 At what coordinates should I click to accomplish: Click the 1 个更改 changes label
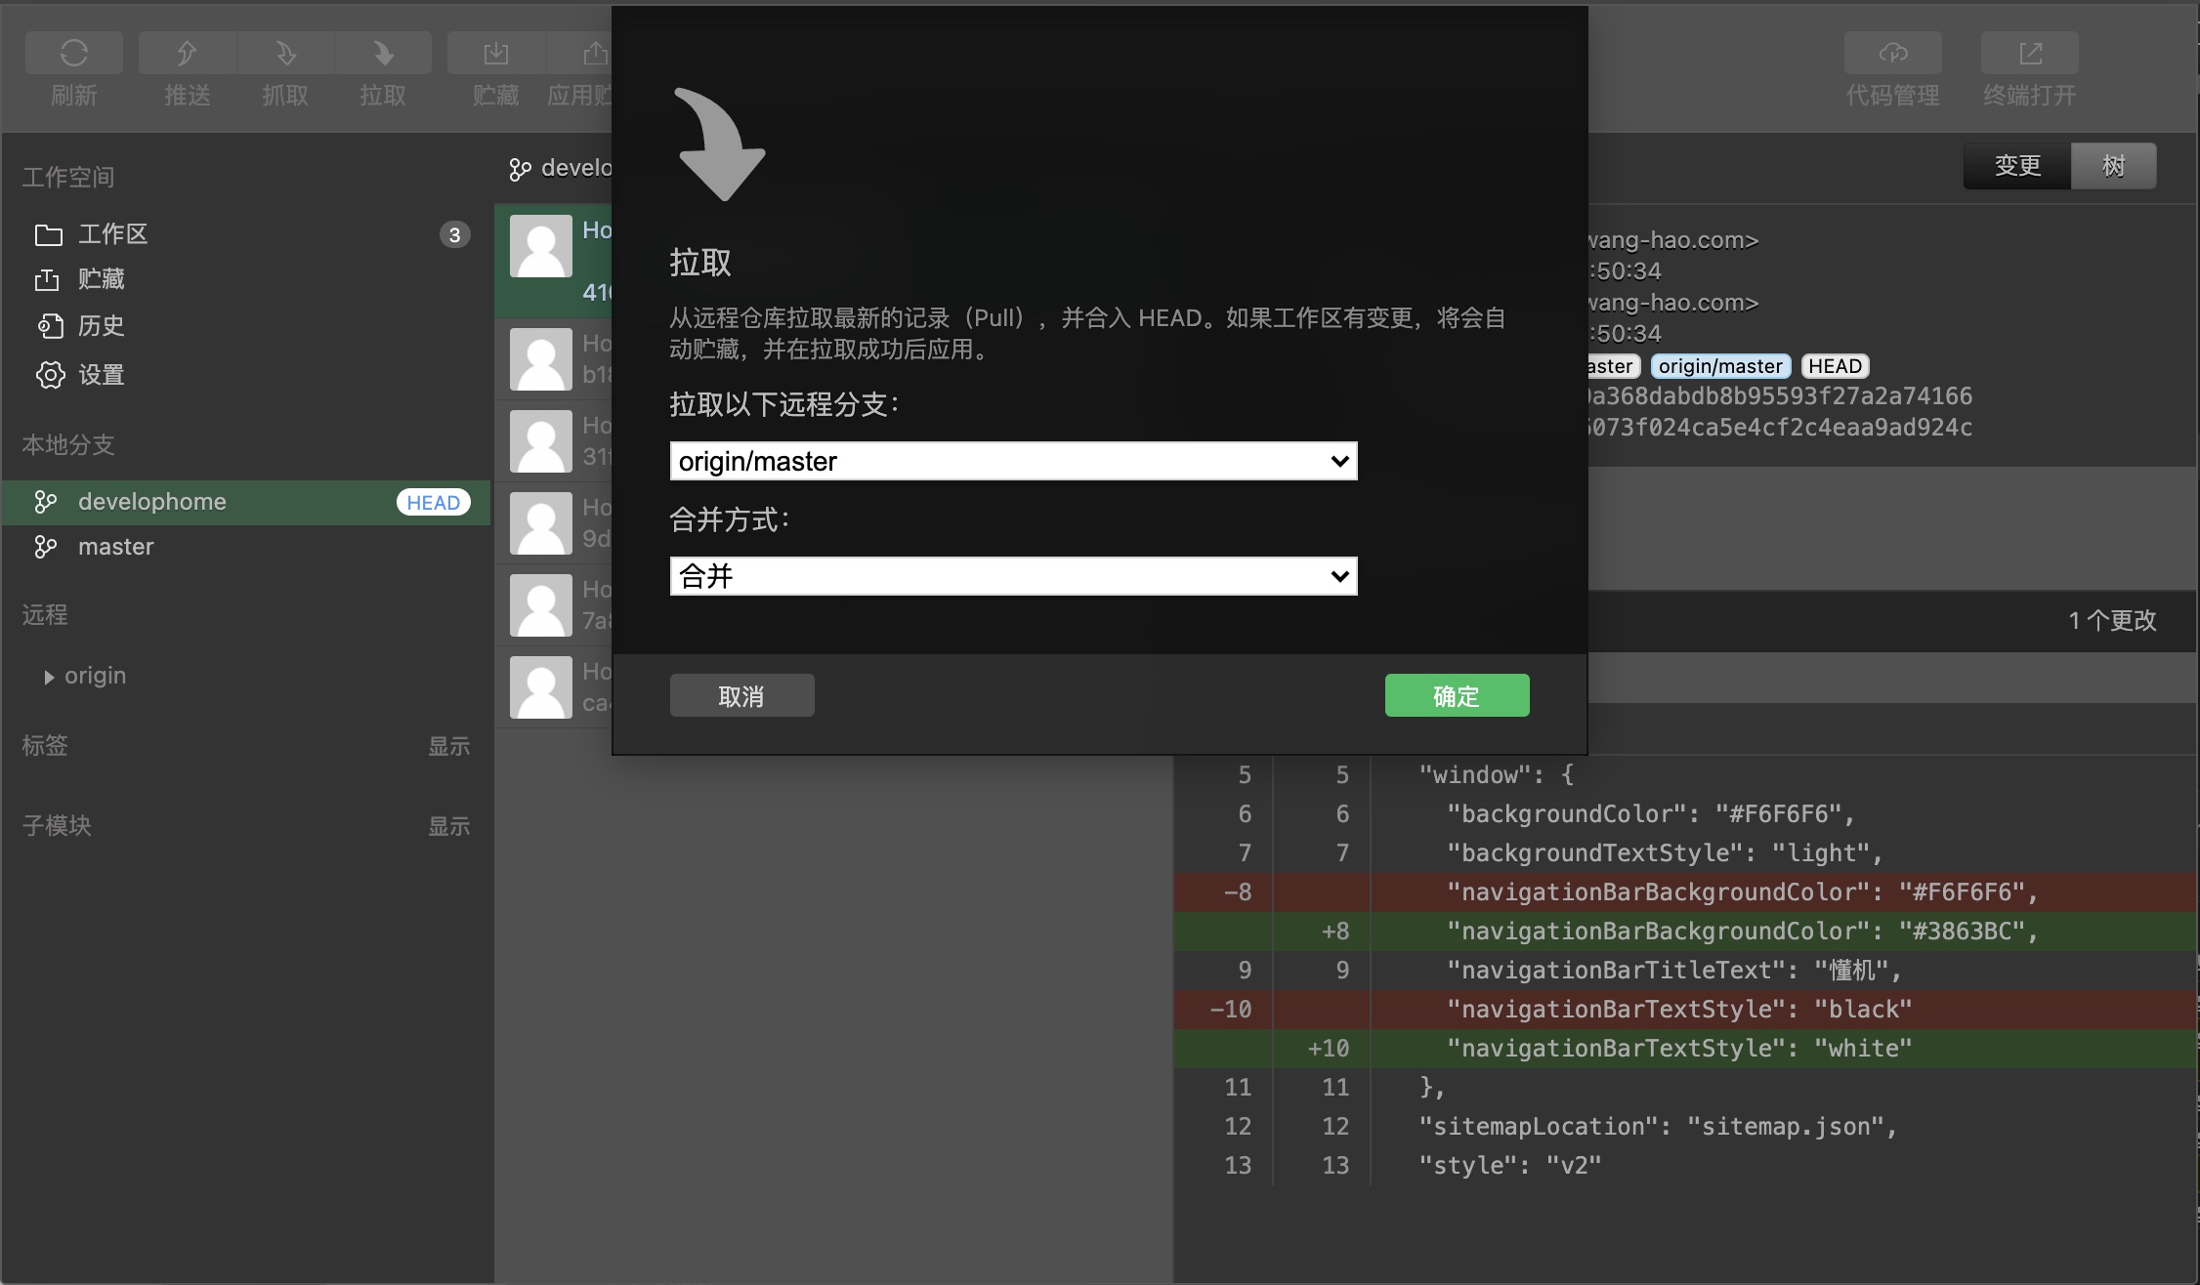2112,620
